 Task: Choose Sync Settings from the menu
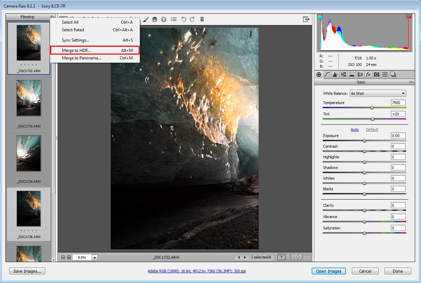(x=95, y=40)
